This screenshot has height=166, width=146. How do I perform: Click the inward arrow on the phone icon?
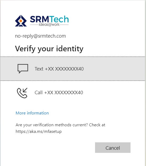[25, 90]
